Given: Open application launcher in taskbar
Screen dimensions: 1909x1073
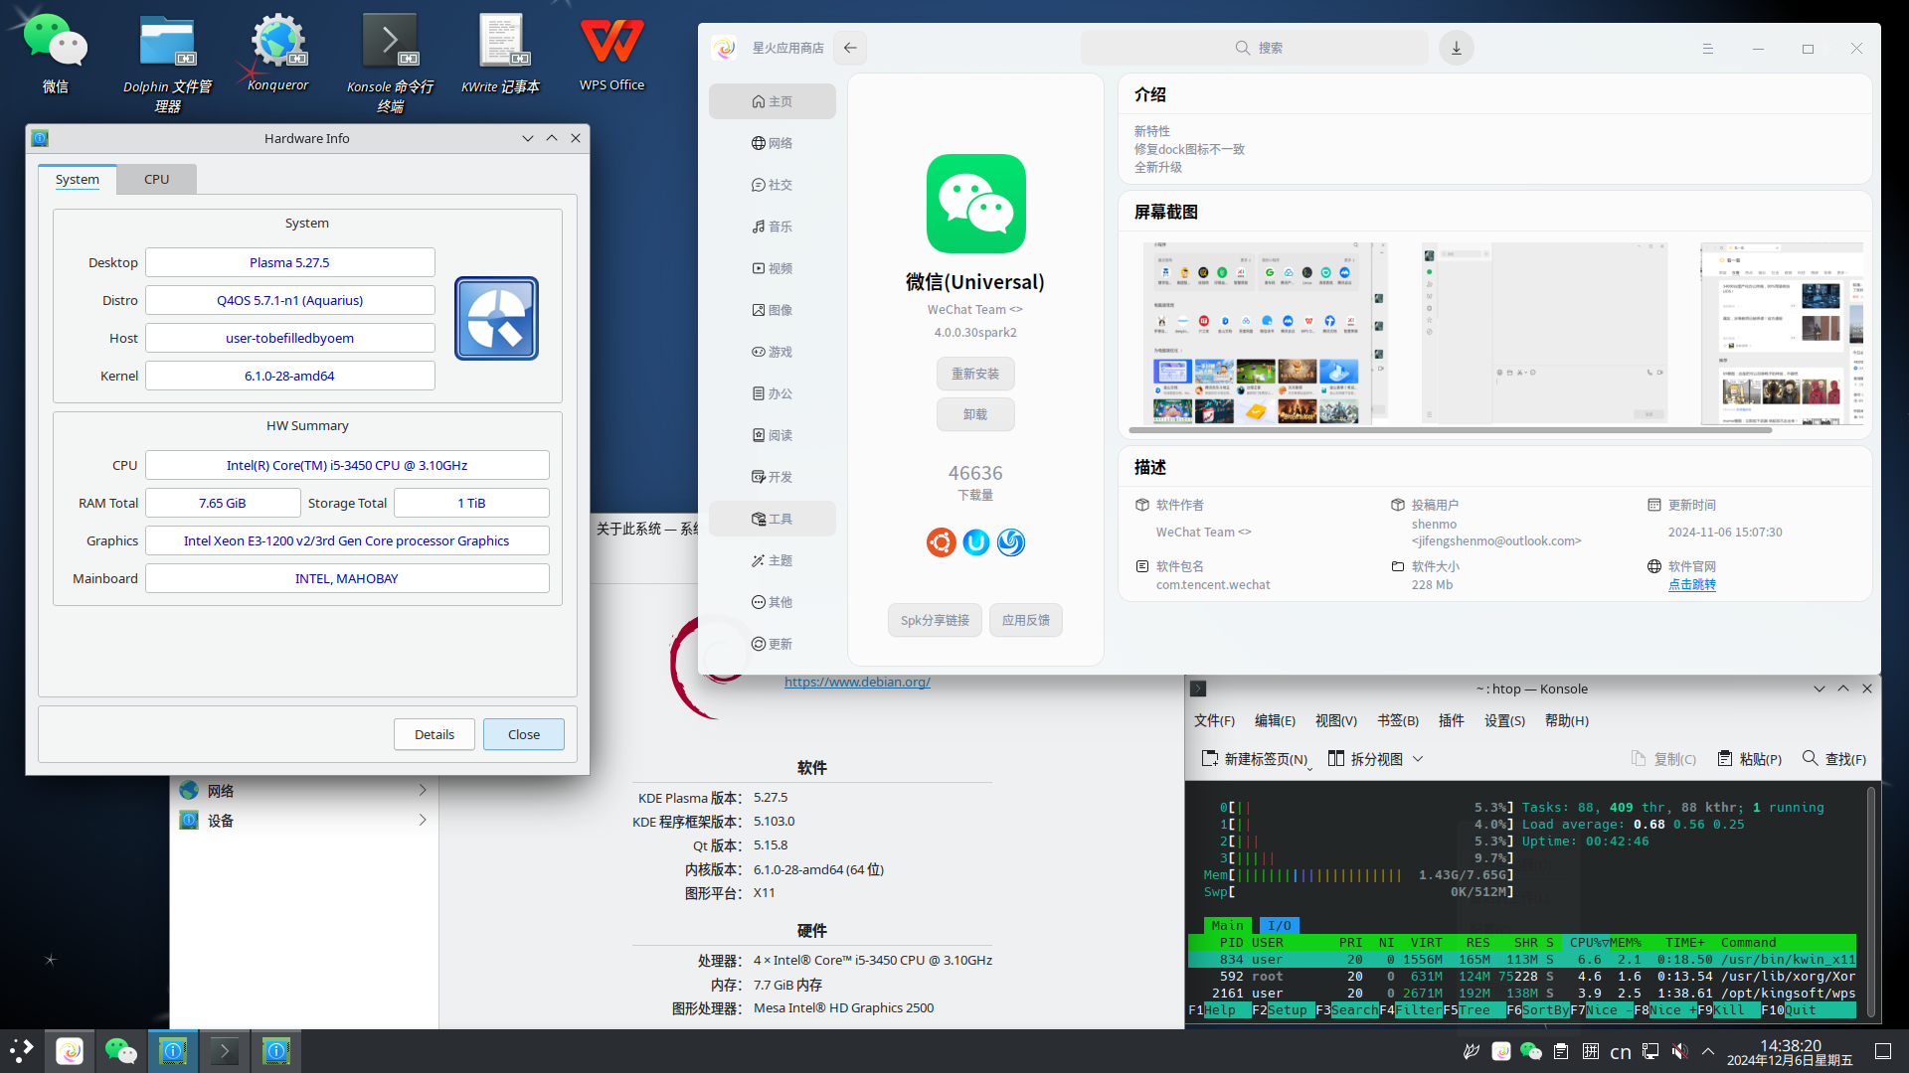Looking at the screenshot, I should coord(22,1050).
